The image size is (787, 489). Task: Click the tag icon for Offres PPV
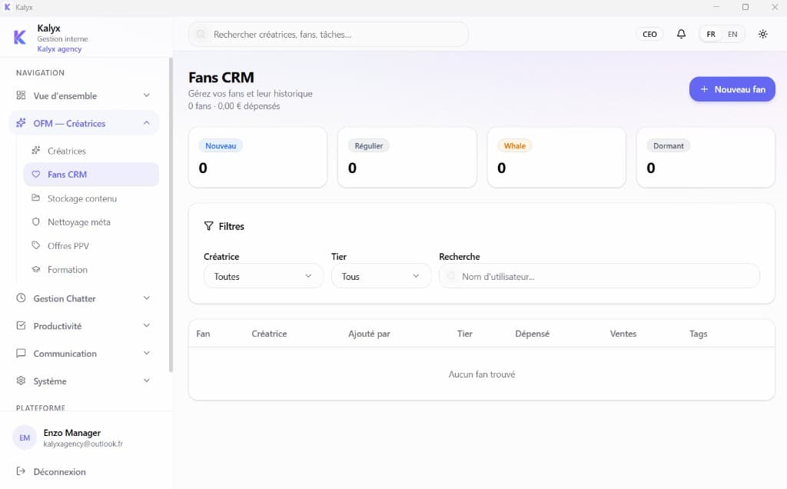(x=35, y=245)
